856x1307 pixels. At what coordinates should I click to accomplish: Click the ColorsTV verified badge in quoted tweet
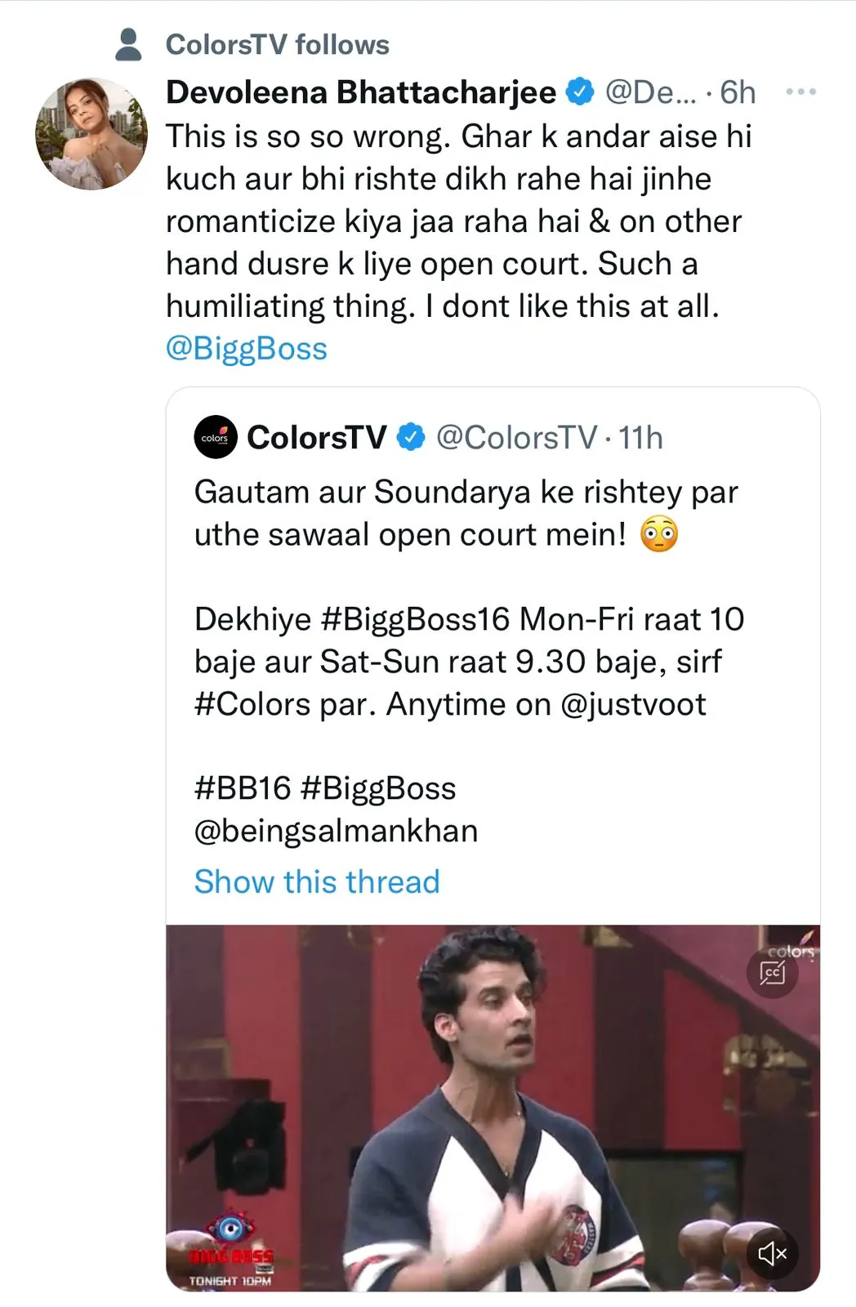411,438
